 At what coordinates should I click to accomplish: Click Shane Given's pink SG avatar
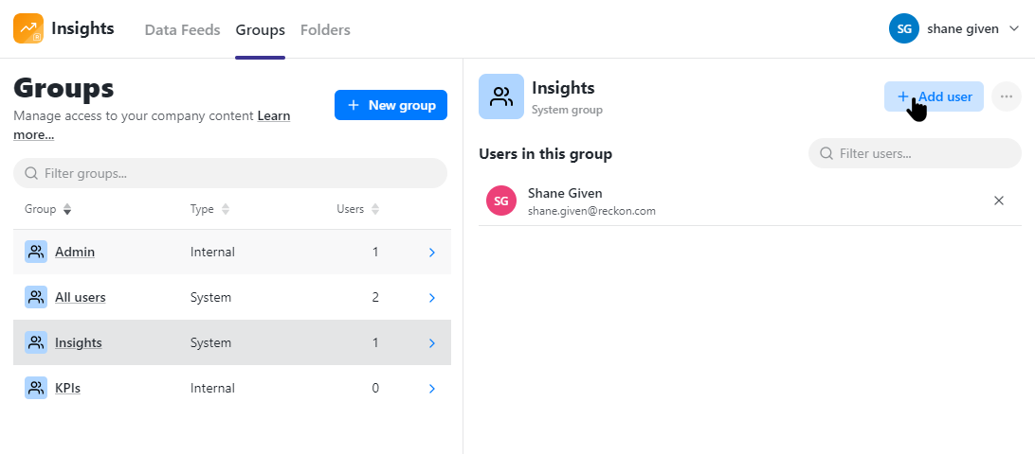tap(501, 201)
